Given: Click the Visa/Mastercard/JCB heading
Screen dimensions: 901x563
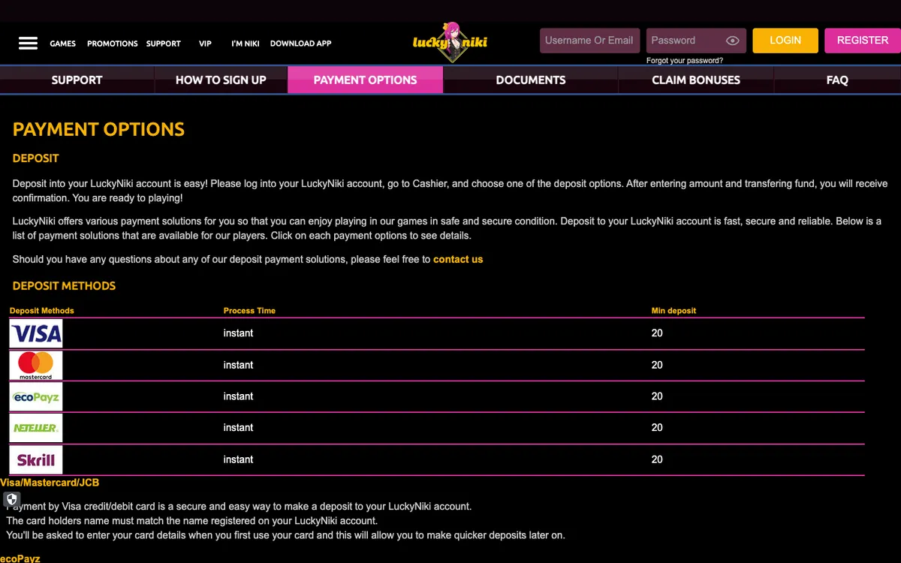Looking at the screenshot, I should tap(50, 483).
